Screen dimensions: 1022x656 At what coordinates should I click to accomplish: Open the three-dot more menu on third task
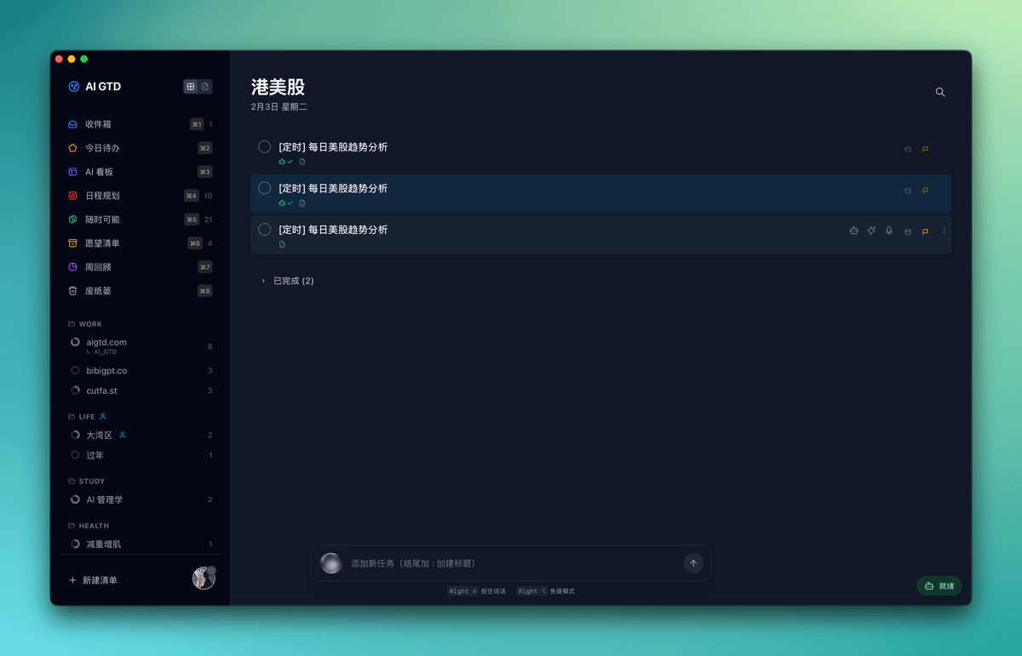944,231
